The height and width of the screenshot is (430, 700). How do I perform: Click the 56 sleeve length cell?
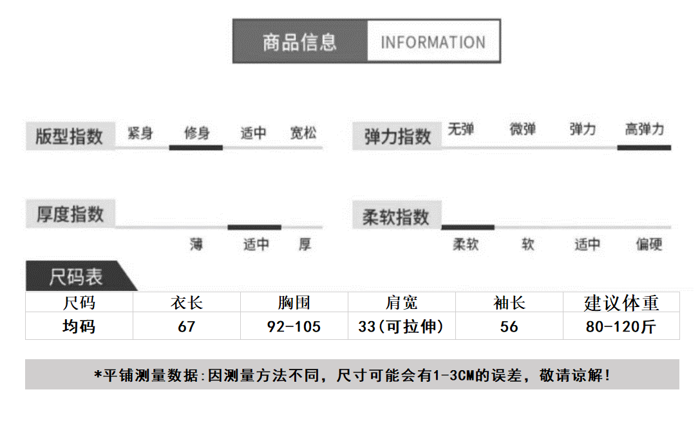[x=509, y=326]
